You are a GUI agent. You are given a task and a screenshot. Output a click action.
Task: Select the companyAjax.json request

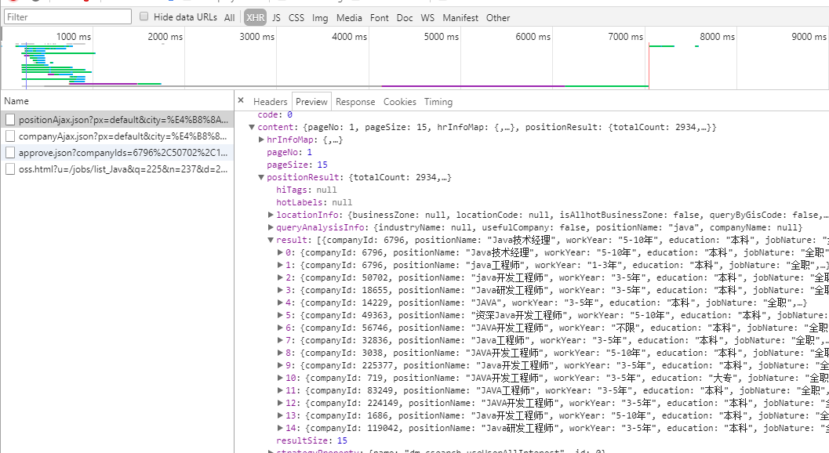tap(118, 136)
